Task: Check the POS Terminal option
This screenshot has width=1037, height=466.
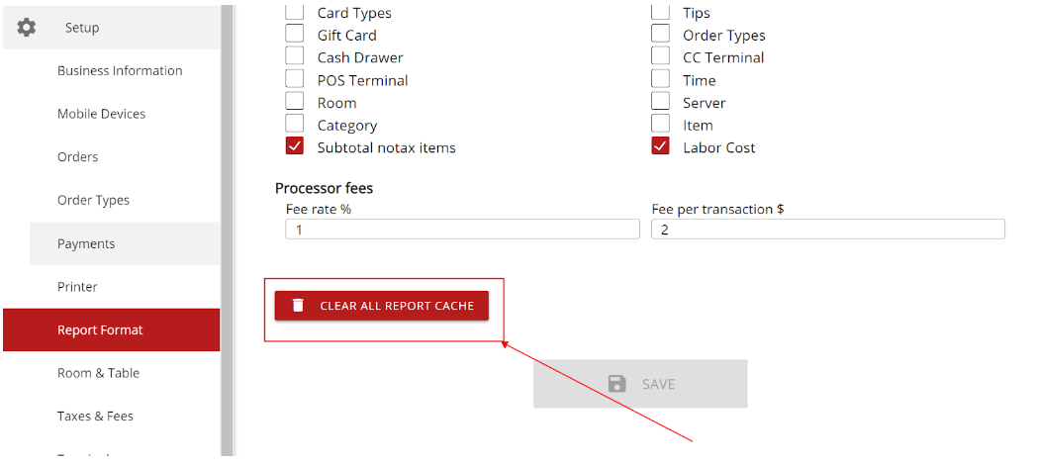Action: click(x=294, y=79)
